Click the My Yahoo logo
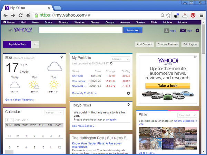 (20, 30)
